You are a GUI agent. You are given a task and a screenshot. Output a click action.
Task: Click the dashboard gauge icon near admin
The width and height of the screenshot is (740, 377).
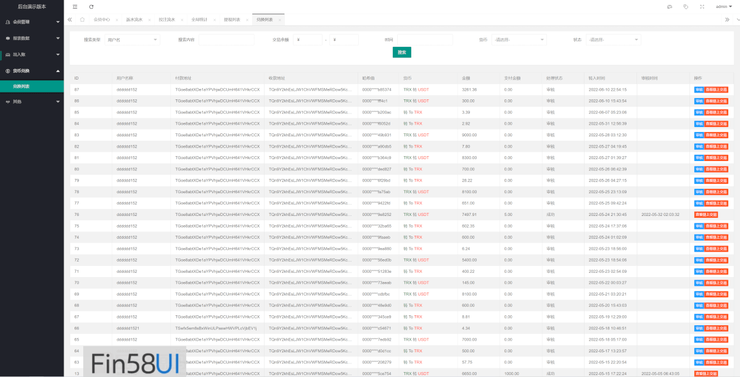pyautogui.click(x=670, y=7)
